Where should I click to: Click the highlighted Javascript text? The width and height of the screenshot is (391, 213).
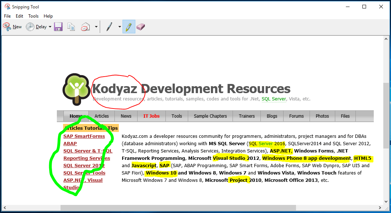144,165
